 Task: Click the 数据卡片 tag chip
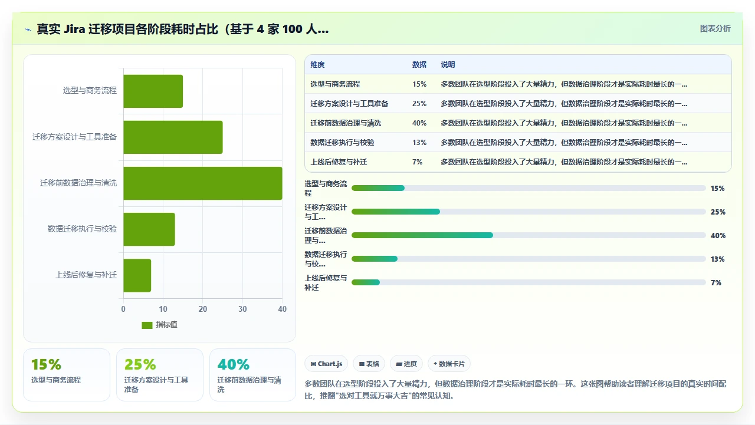coord(449,364)
